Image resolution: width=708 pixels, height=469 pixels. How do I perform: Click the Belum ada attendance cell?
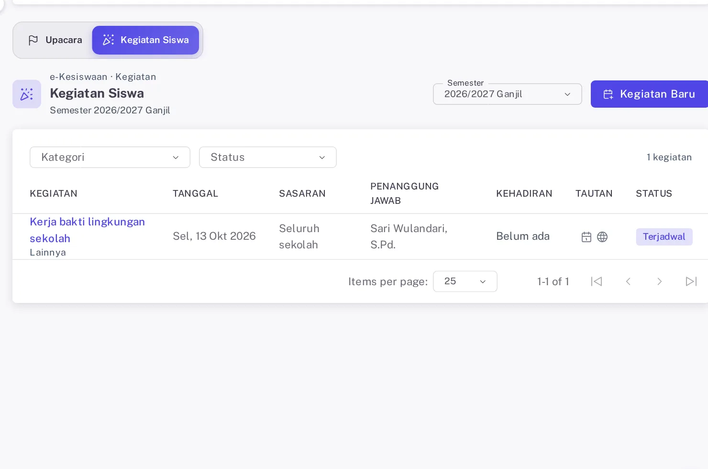coord(523,236)
